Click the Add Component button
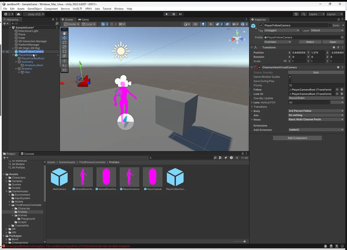The width and height of the screenshot is (347, 250). coord(297,138)
